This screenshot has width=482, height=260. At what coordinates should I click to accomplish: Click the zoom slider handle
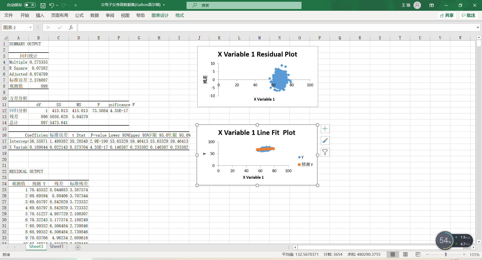point(446,254)
